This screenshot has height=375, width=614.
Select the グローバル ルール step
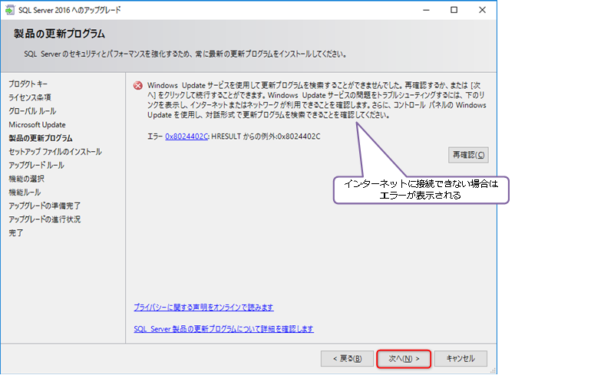coord(32,111)
